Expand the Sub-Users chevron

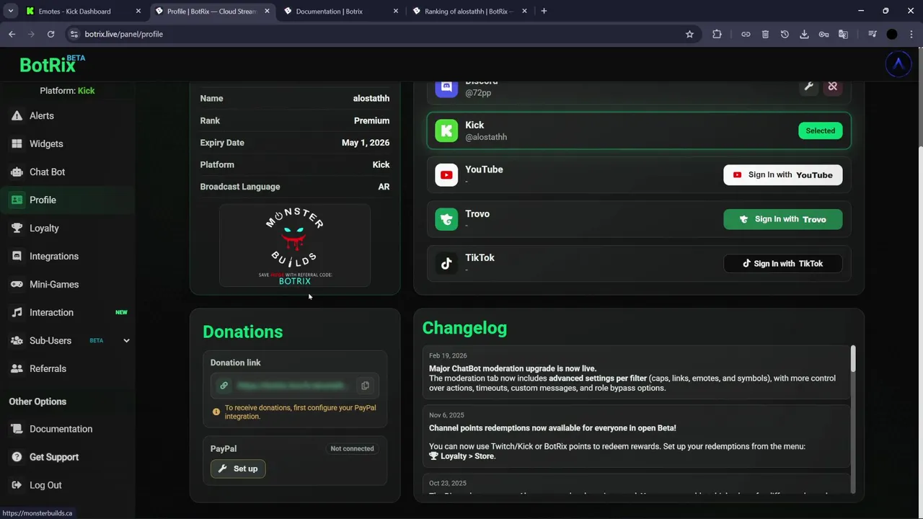click(x=126, y=340)
